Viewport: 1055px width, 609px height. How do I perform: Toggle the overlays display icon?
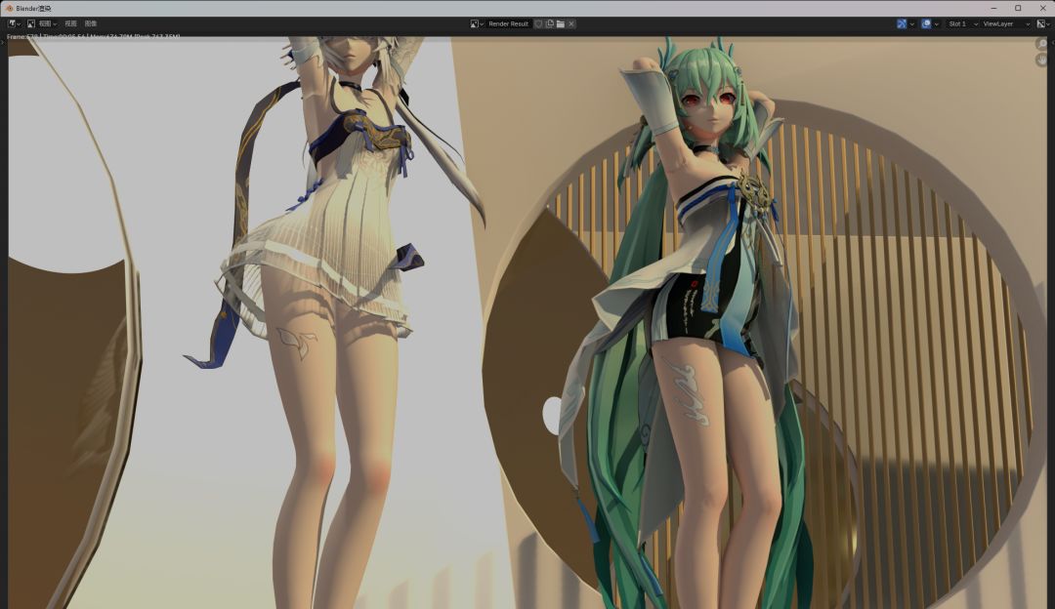coord(926,23)
